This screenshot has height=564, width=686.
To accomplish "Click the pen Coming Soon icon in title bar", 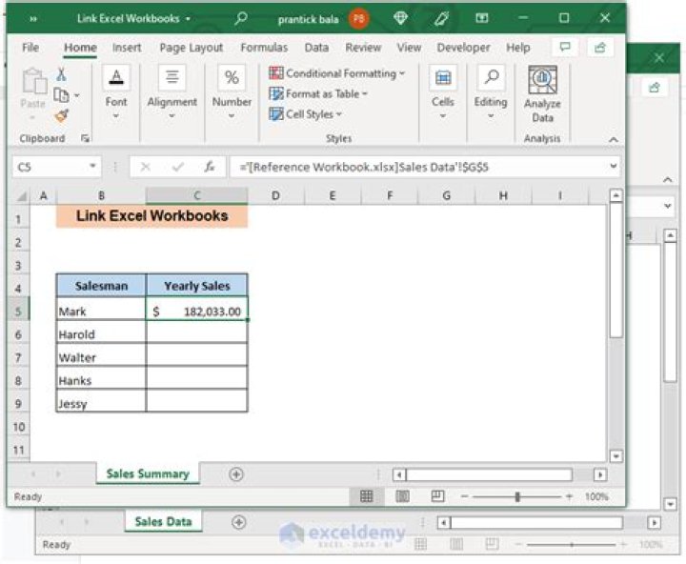I will click(x=441, y=18).
